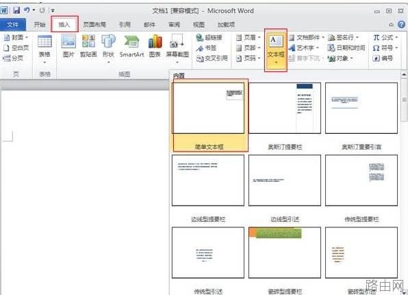
Task: Open the 页码 page number dropdown
Action: (248, 58)
